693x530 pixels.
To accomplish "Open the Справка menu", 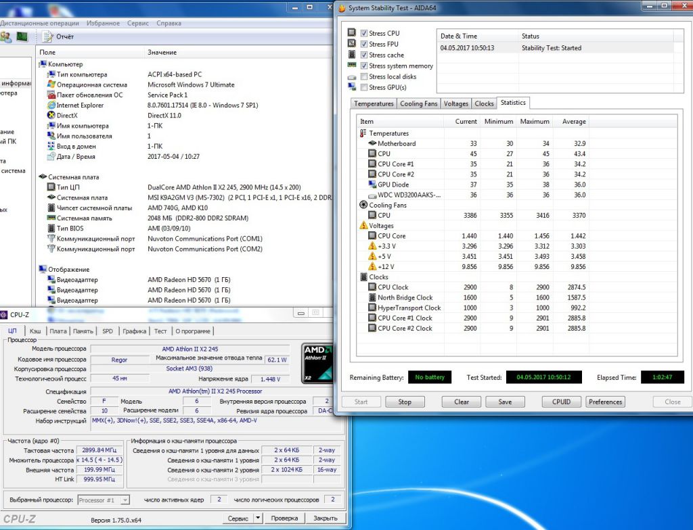I will [169, 24].
